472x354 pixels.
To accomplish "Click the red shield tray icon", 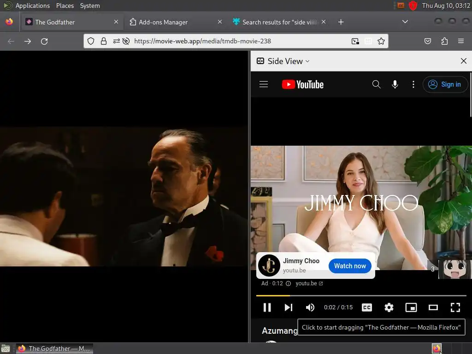I will coord(413,6).
